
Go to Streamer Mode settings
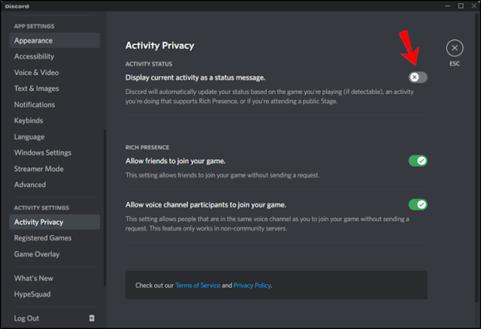click(x=55, y=169)
